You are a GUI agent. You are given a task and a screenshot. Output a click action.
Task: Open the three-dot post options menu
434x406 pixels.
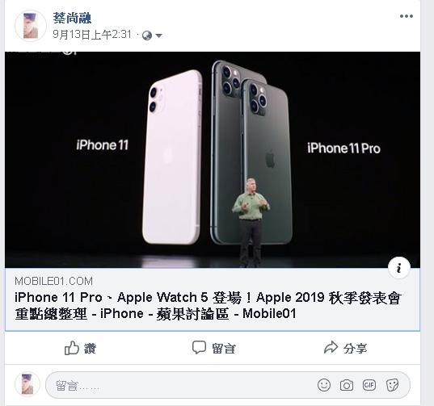pyautogui.click(x=406, y=16)
